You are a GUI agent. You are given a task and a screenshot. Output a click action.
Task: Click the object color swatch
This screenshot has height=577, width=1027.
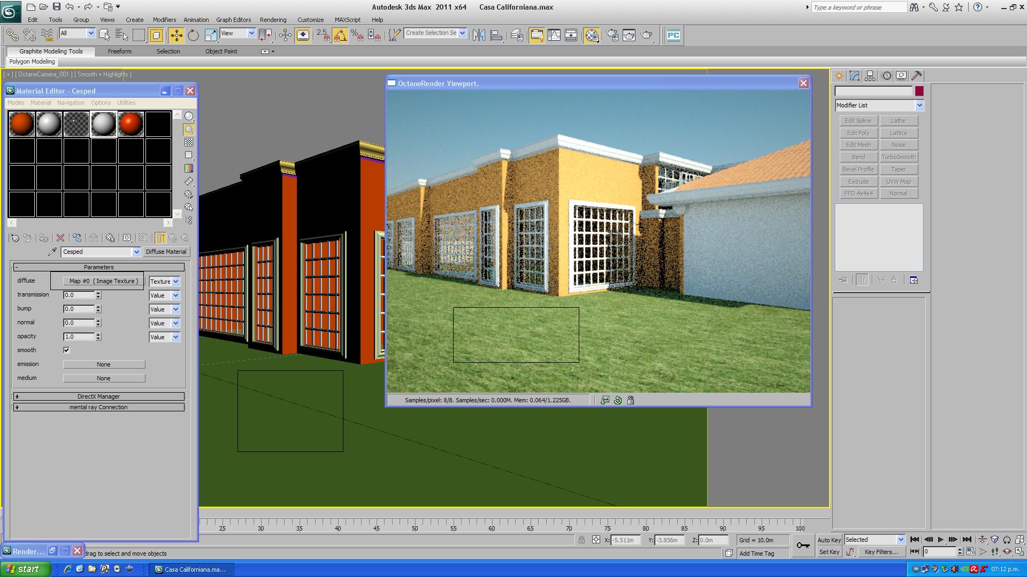coord(919,91)
